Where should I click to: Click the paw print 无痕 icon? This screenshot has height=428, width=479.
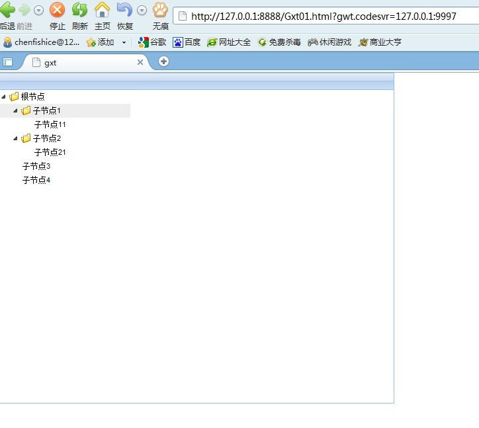[x=160, y=10]
